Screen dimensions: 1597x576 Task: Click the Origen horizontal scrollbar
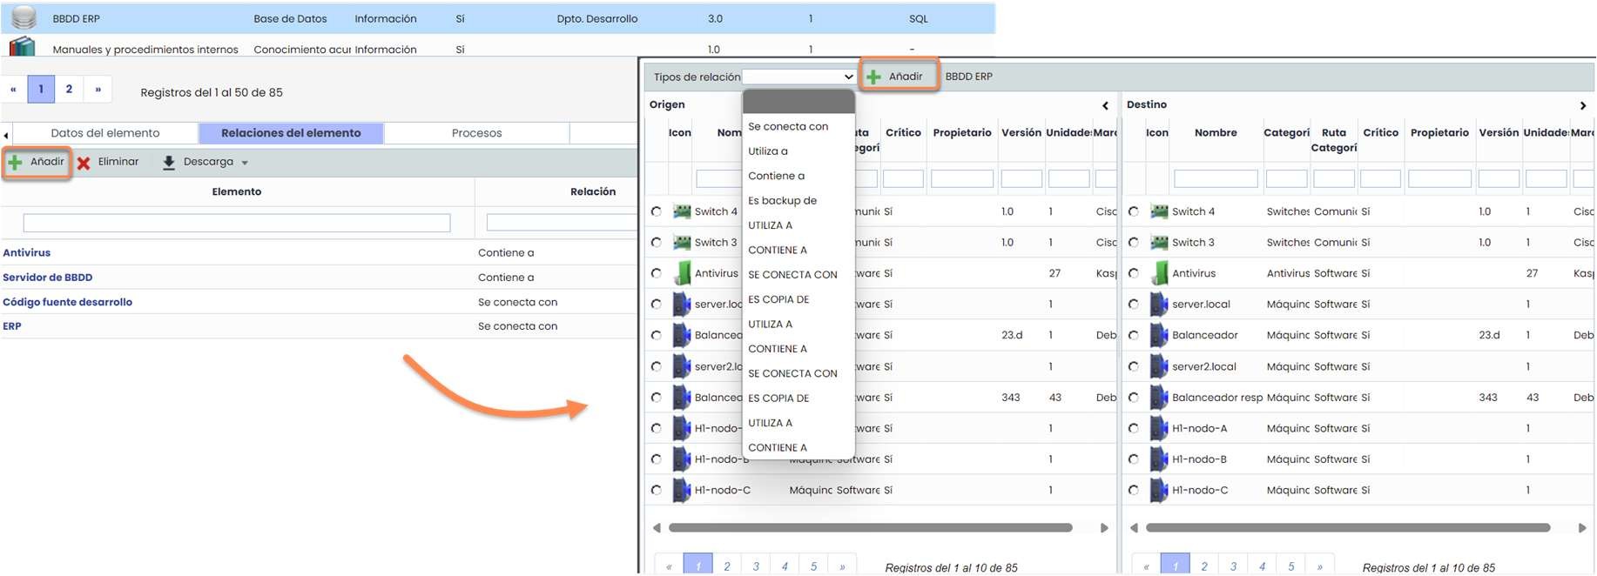pyautogui.click(x=870, y=527)
